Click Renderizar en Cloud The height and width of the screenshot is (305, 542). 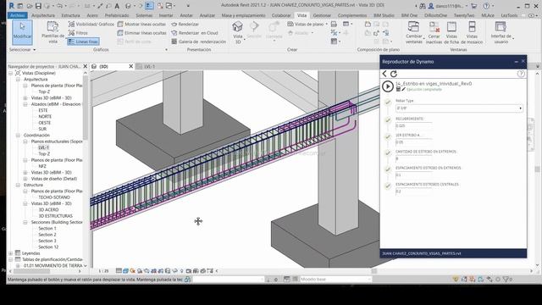(x=195, y=33)
